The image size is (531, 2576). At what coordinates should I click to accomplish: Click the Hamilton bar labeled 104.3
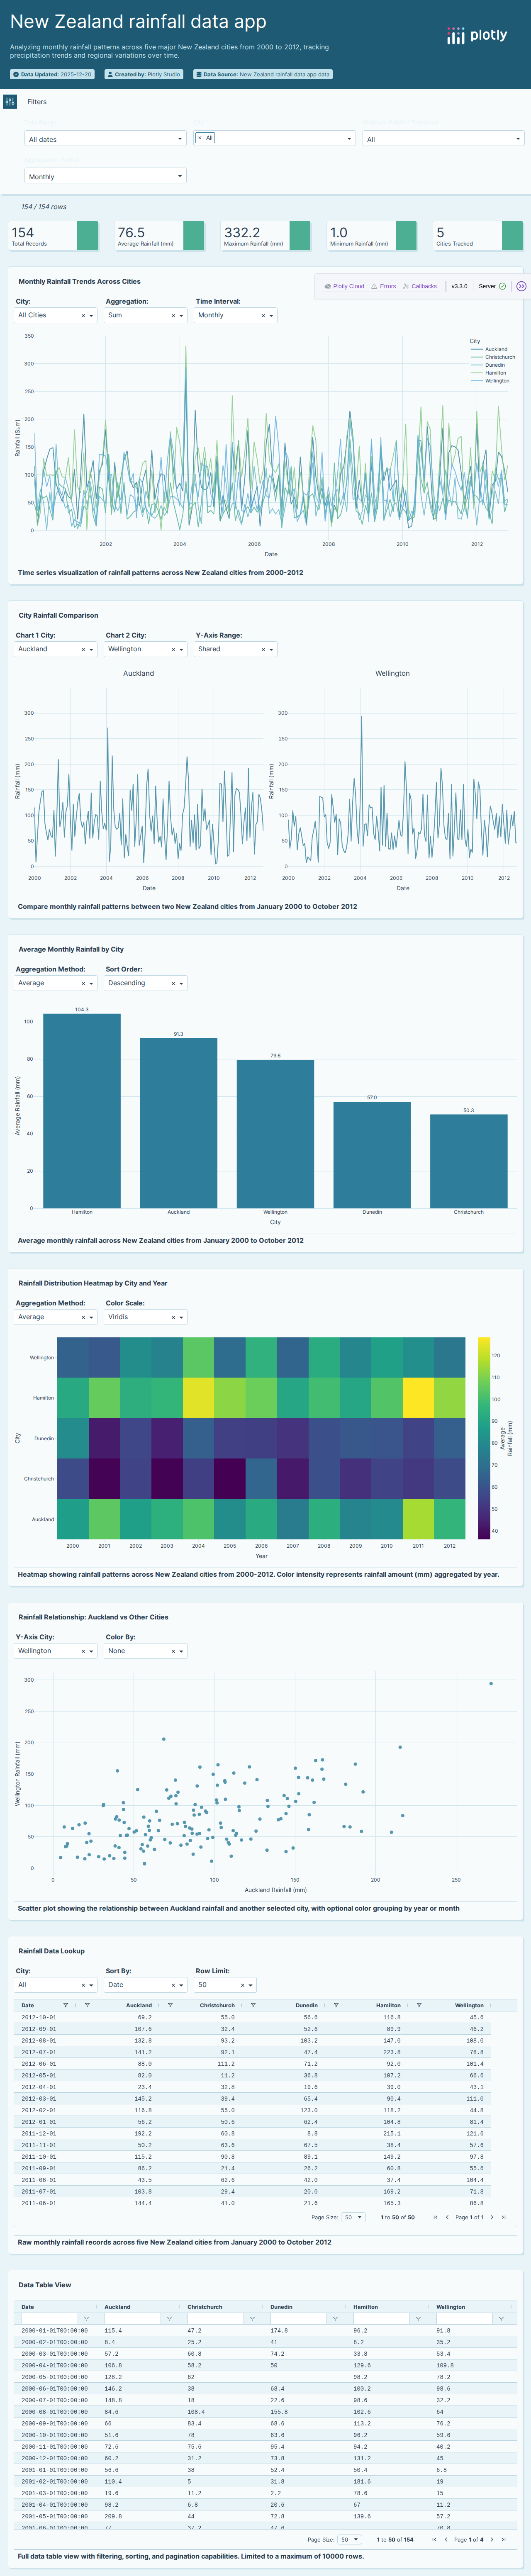click(x=82, y=1111)
